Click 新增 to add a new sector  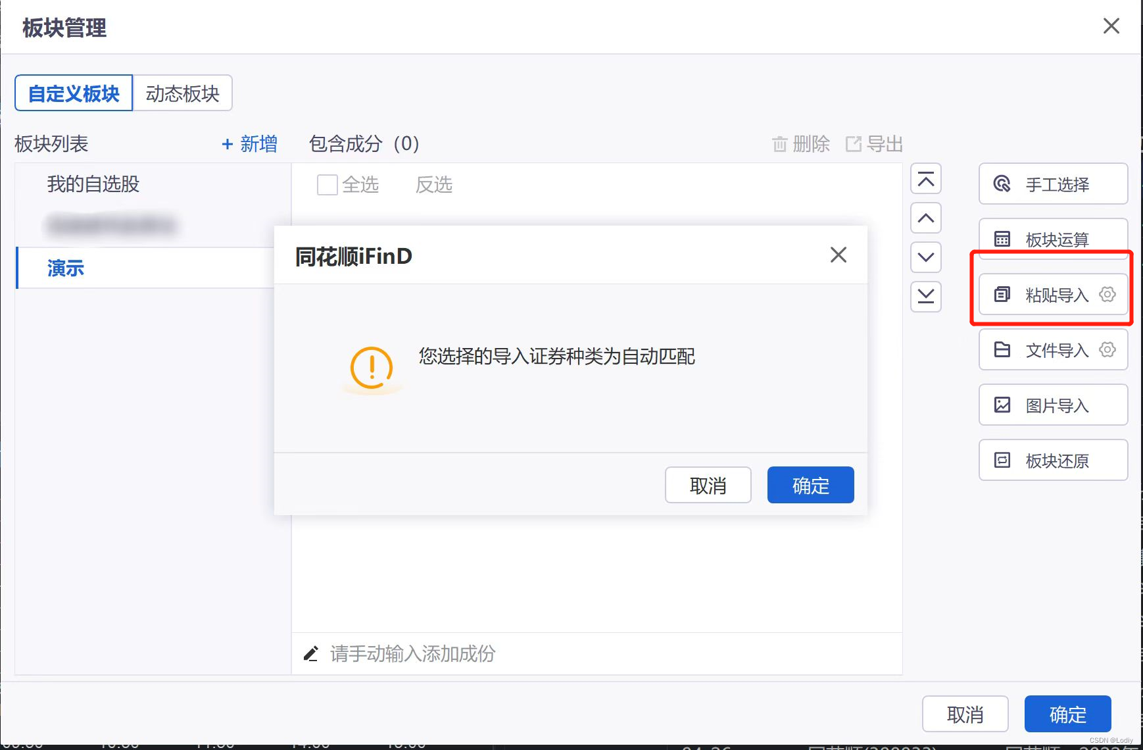click(251, 144)
